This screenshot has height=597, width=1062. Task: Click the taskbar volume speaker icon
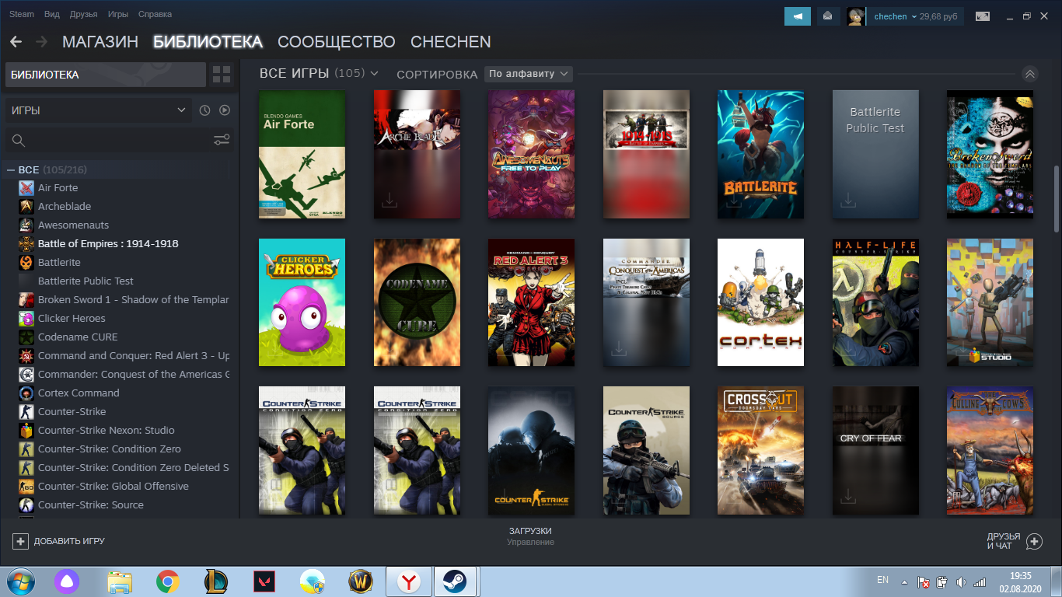[x=961, y=581]
